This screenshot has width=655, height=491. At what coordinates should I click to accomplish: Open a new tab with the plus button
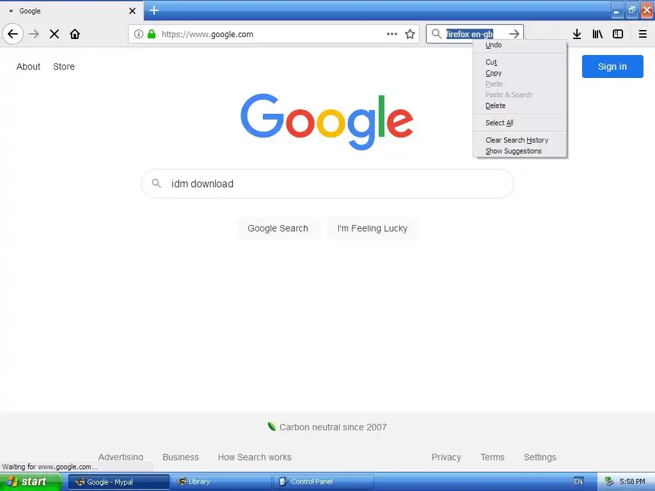click(154, 10)
